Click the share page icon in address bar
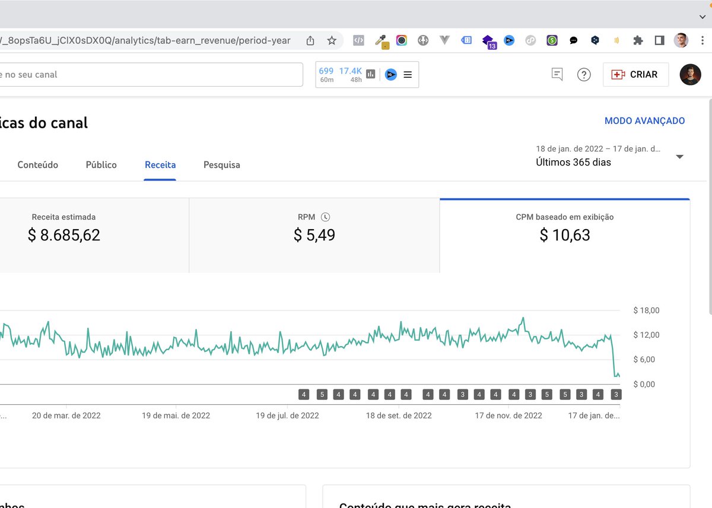The width and height of the screenshot is (712, 508). click(x=310, y=40)
